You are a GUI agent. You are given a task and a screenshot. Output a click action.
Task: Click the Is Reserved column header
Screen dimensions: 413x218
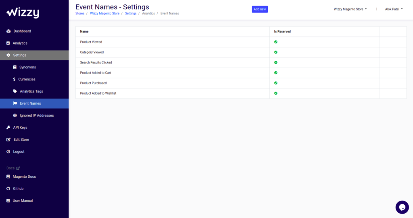[282, 31]
